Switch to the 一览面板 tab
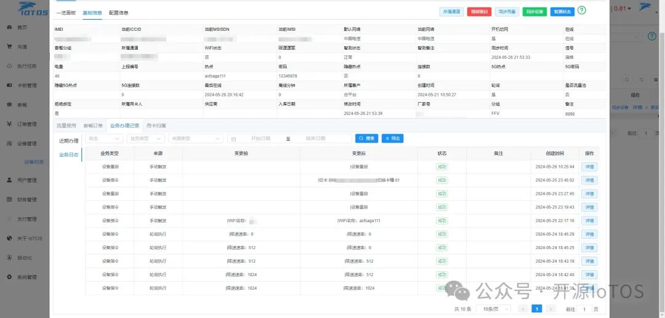Image resolution: width=665 pixels, height=318 pixels. [x=66, y=13]
